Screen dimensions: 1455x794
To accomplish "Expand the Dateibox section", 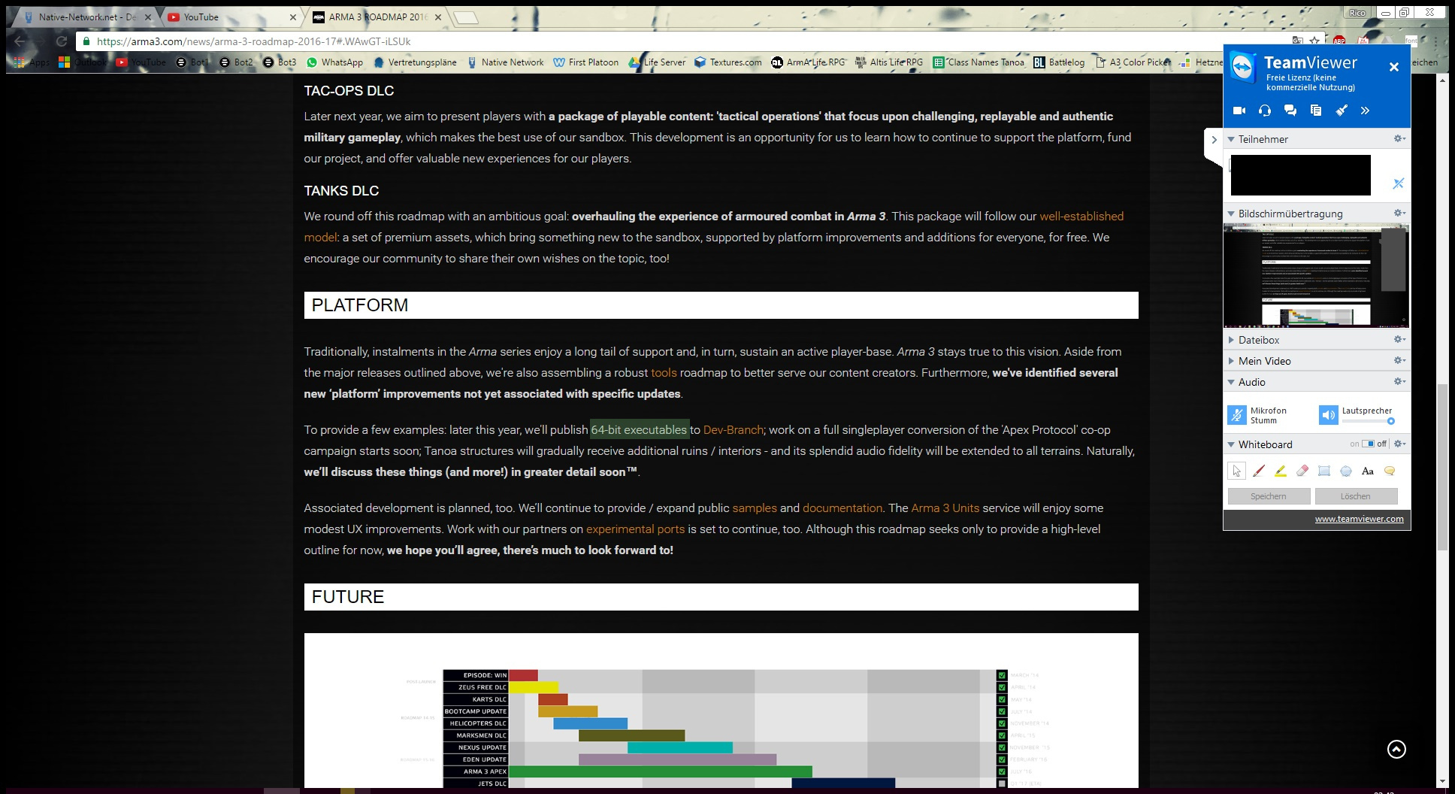I will point(1259,340).
